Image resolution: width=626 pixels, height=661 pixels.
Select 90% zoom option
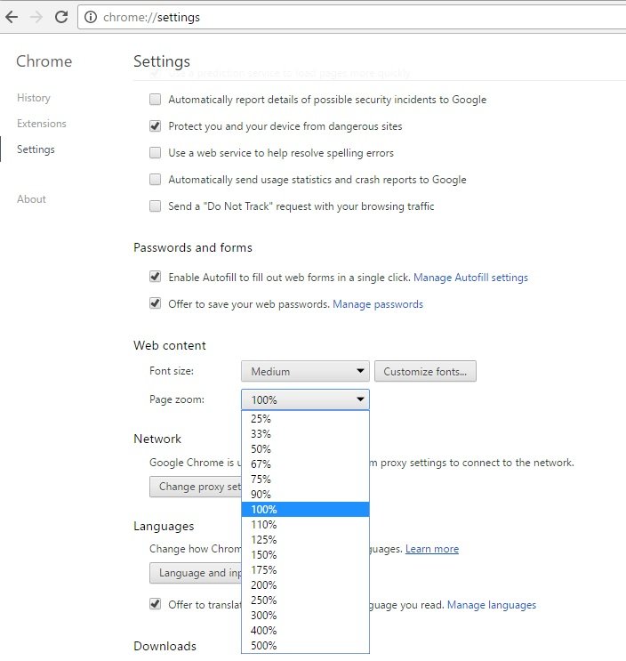click(x=305, y=495)
